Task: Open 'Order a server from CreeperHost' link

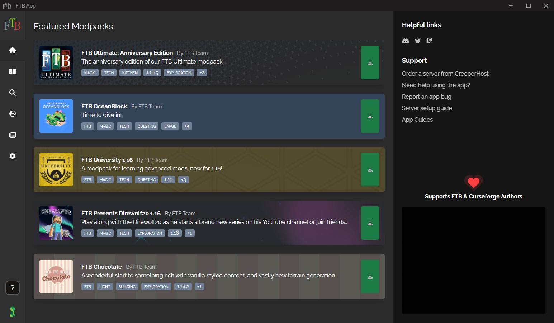Action: pyautogui.click(x=445, y=74)
